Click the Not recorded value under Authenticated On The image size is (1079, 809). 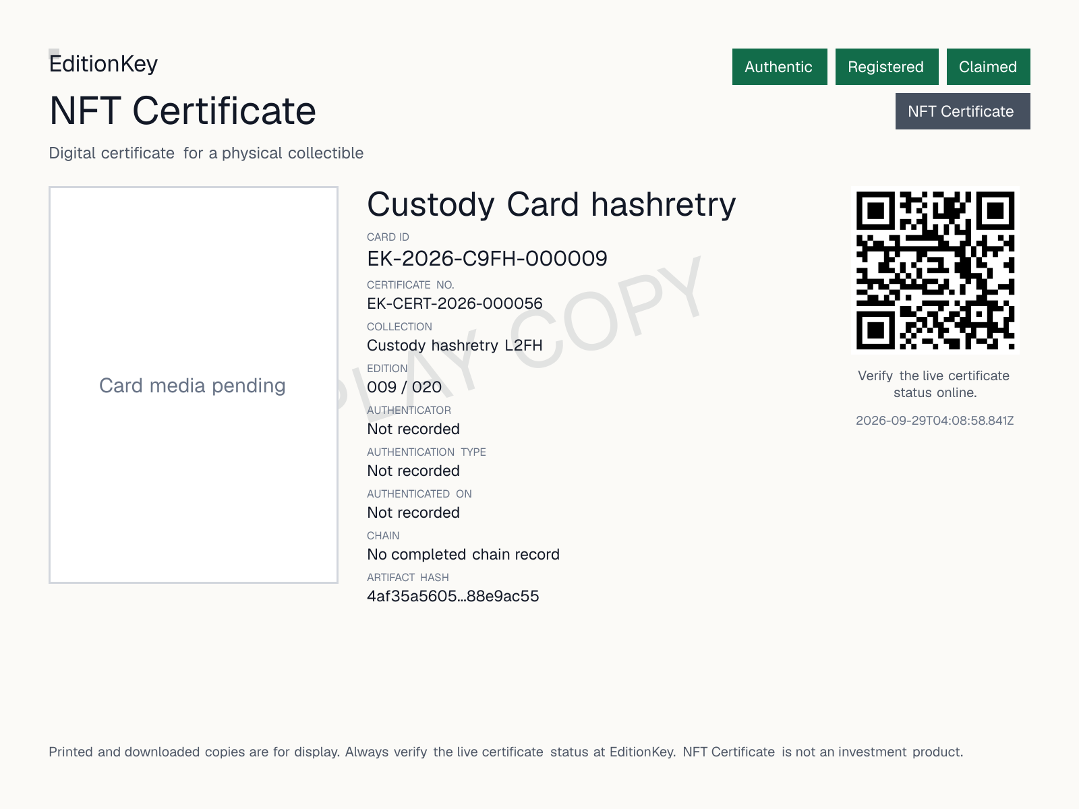coord(413,512)
